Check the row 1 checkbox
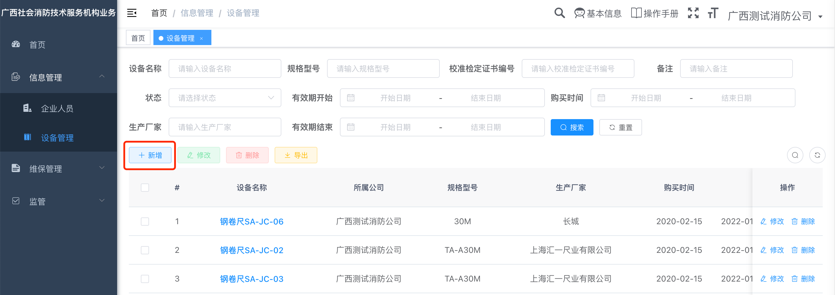Viewport: 835px width, 295px height. click(145, 222)
